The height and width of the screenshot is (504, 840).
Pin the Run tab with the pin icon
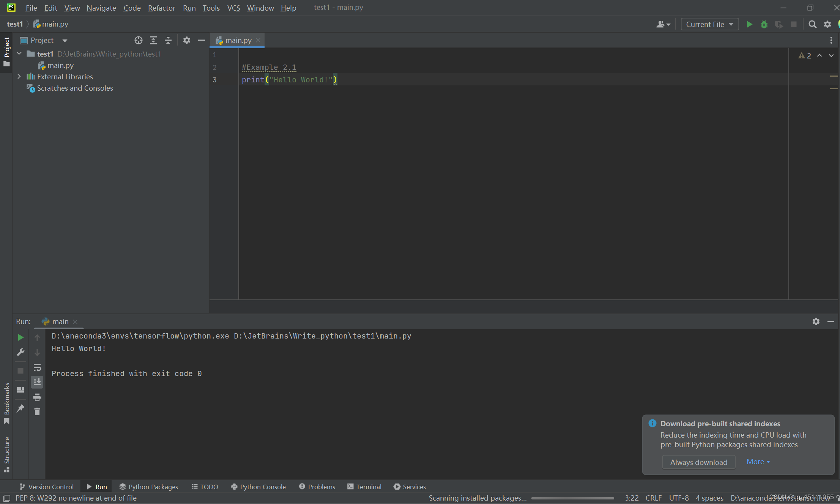[20, 408]
